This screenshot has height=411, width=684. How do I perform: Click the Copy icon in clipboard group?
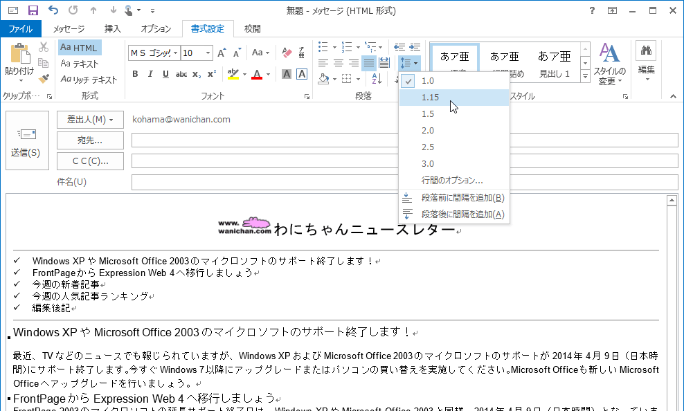(x=43, y=63)
